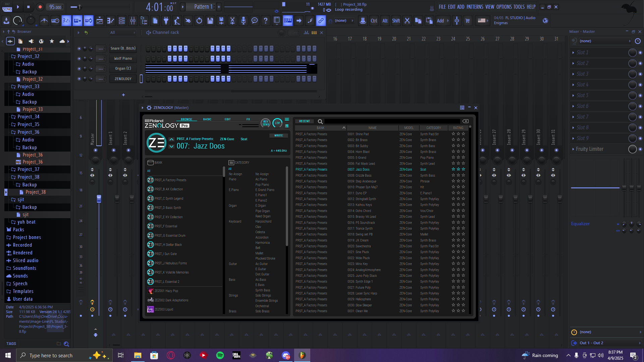Toggle the PAT/SONG mode switch
Image resolution: width=644 pixels, height=362 pixels.
[x=7, y=7]
